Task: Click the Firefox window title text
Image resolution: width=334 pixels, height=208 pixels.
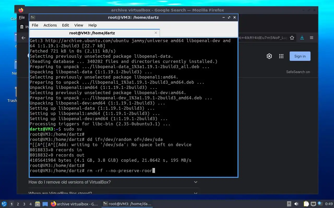Action: pyautogui.click(x=168, y=10)
